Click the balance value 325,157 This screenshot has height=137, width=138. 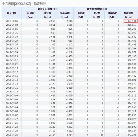[x=132, y=25]
